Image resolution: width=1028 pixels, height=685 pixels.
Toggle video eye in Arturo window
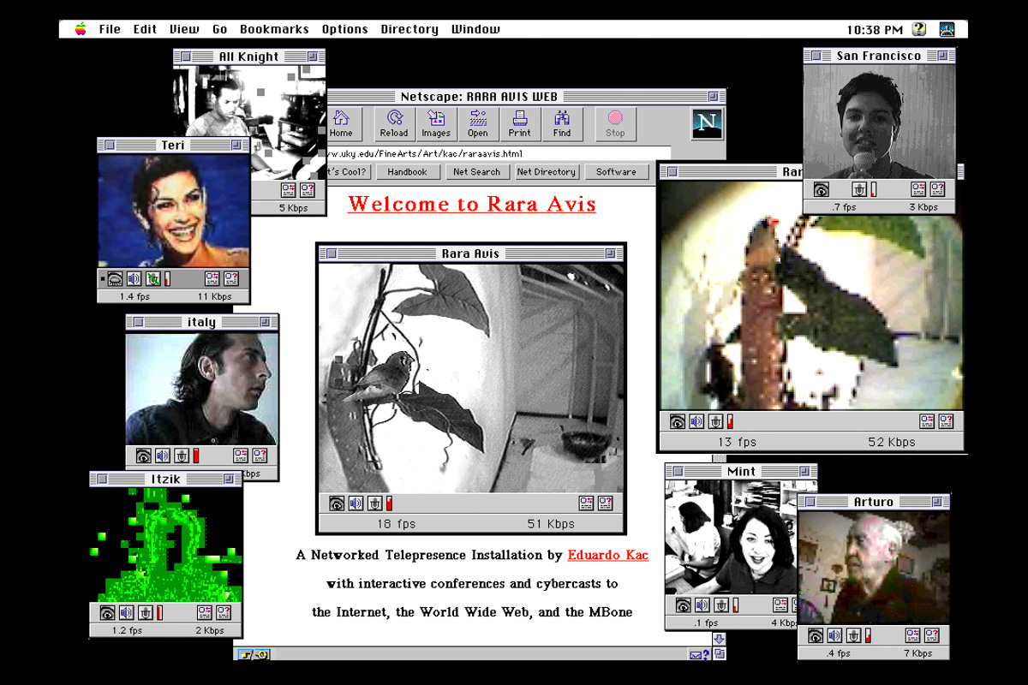click(815, 635)
